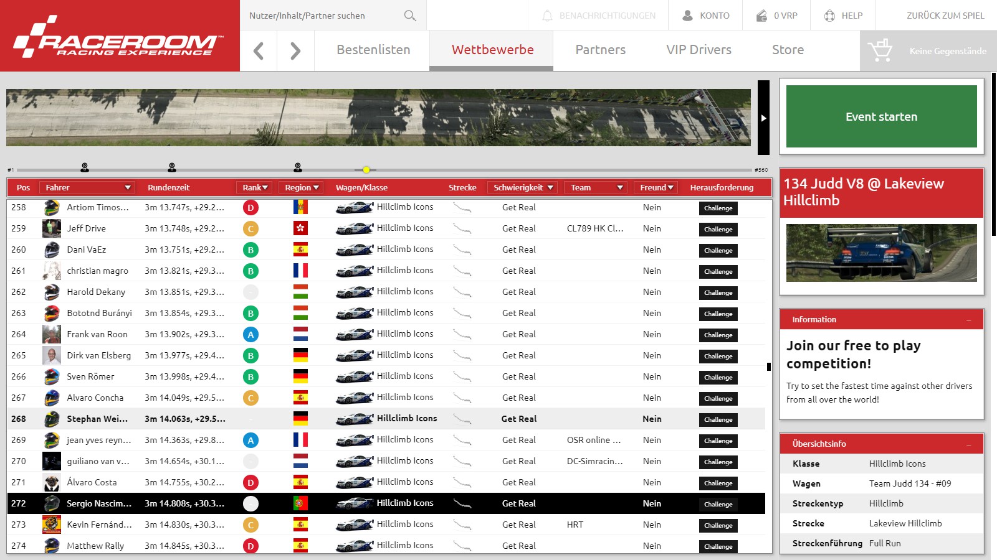Click the Pos column header
The image size is (997, 560).
click(23, 187)
